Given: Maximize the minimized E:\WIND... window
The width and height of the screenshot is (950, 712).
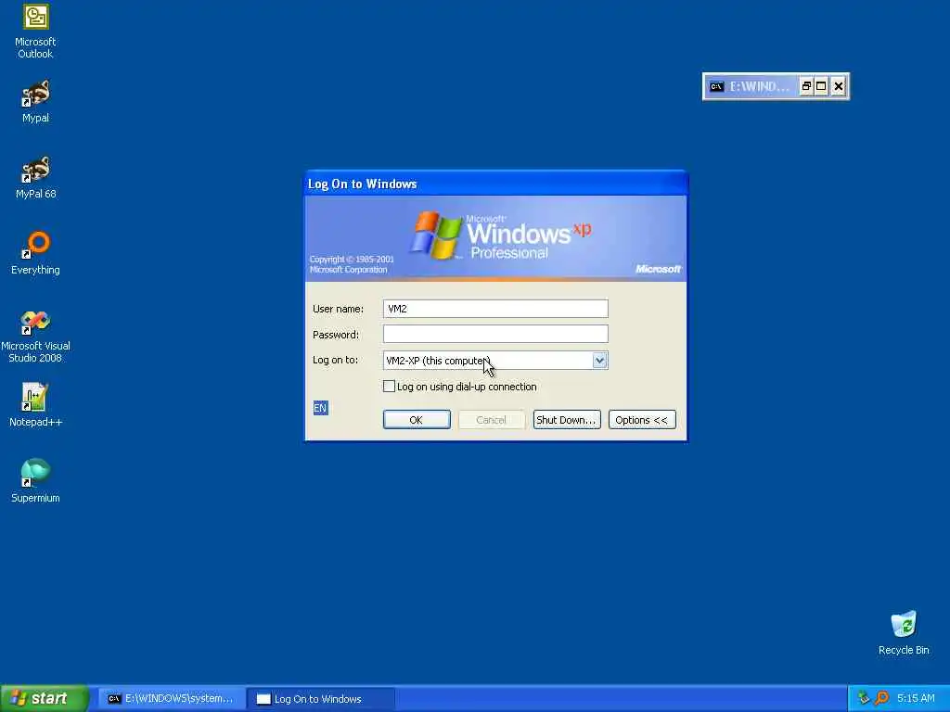Looking at the screenshot, I should pyautogui.click(x=821, y=86).
